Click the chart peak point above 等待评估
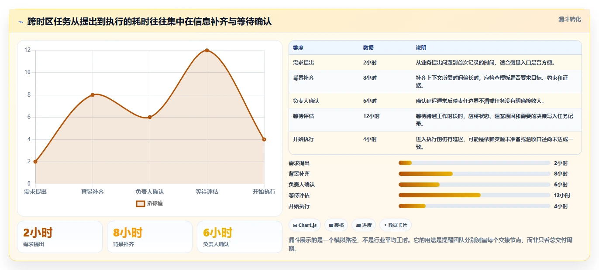 click(x=207, y=50)
